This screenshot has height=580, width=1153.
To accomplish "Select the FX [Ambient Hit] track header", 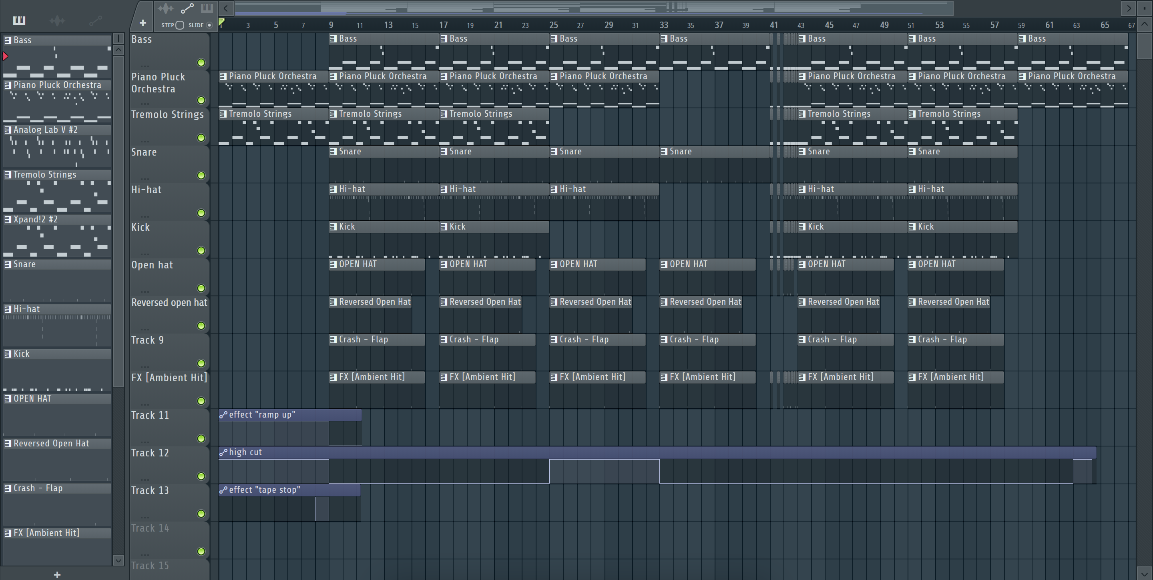I will (x=169, y=389).
